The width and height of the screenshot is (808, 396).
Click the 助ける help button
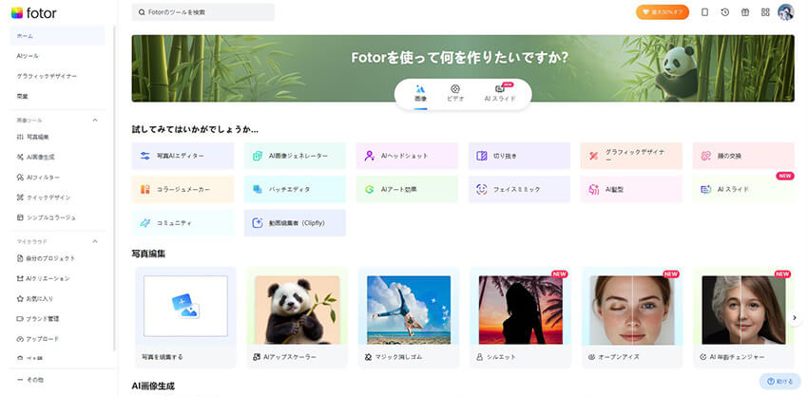coord(779,382)
